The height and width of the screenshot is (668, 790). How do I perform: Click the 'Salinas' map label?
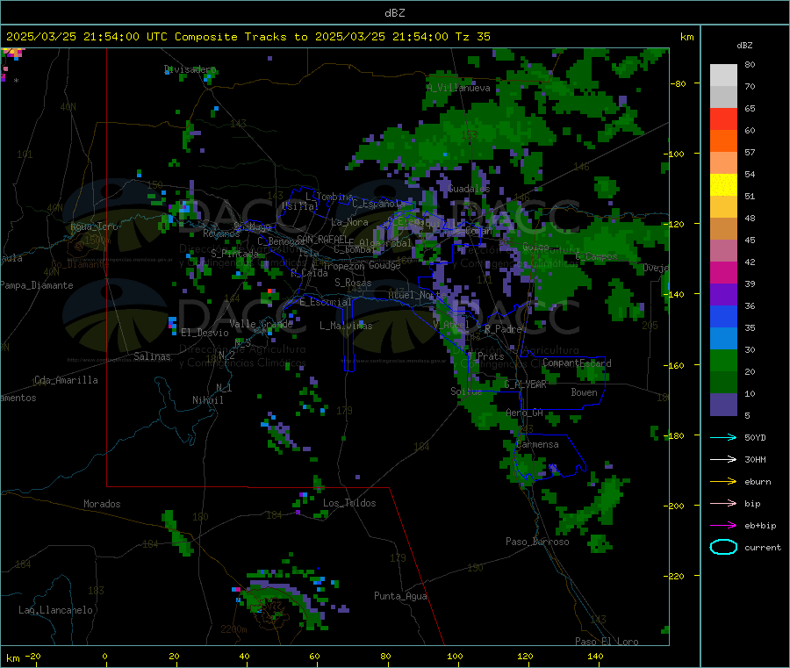152,356
